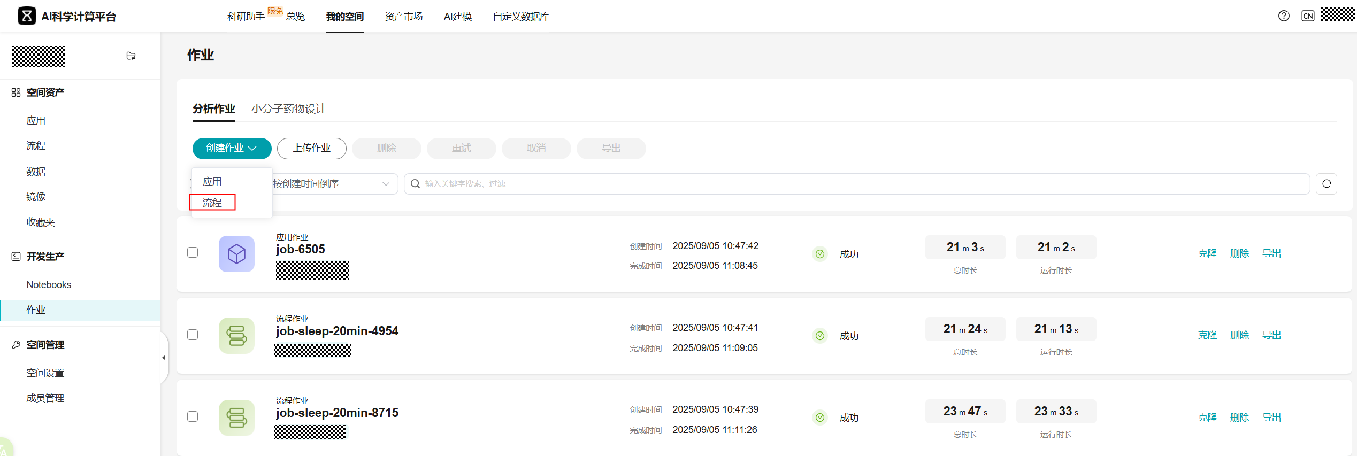
Task: Click the AI科学计算平台 logo icon
Action: (27, 16)
